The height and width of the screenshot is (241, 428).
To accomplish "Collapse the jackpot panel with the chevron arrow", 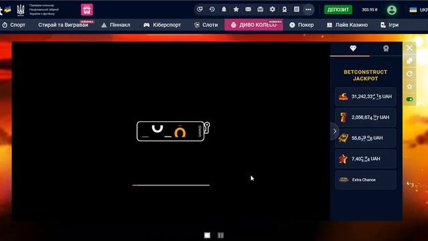I will pos(334,131).
